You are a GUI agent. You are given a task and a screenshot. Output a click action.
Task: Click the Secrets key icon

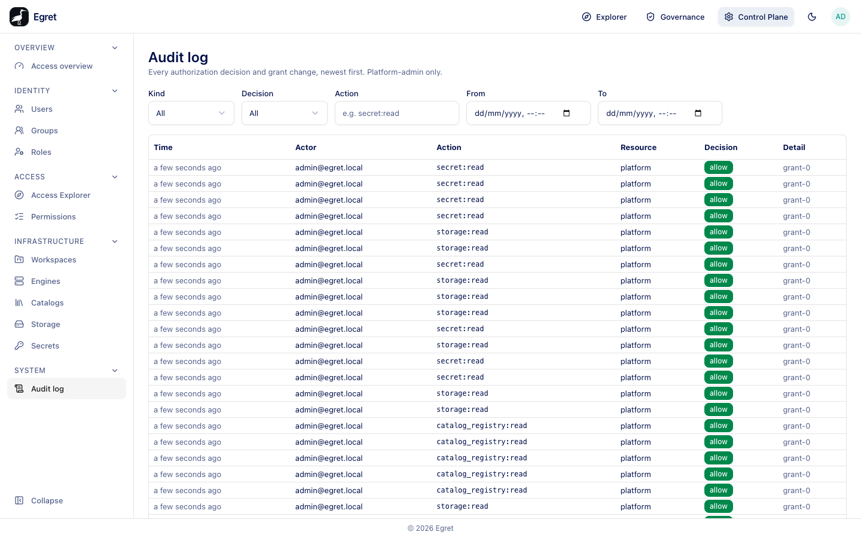[19, 346]
